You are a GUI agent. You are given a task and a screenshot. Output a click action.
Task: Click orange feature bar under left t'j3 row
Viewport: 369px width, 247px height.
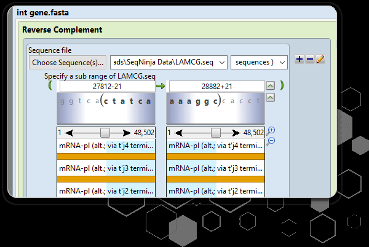click(x=106, y=179)
